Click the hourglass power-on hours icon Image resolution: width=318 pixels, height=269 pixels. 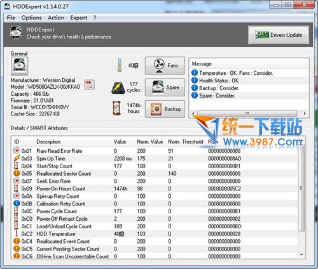tap(117, 108)
